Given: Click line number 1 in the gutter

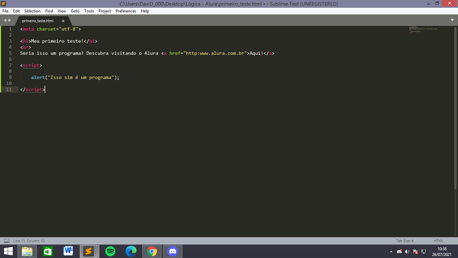Looking at the screenshot, I should [10, 29].
